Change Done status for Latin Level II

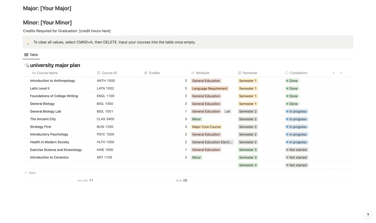292,88
